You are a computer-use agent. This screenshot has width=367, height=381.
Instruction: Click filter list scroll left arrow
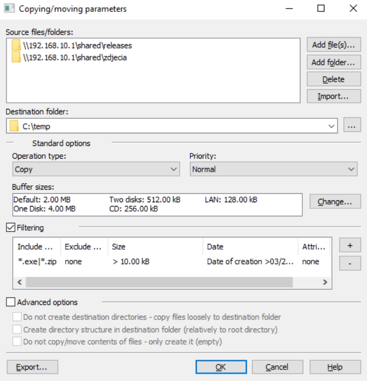click(20, 282)
